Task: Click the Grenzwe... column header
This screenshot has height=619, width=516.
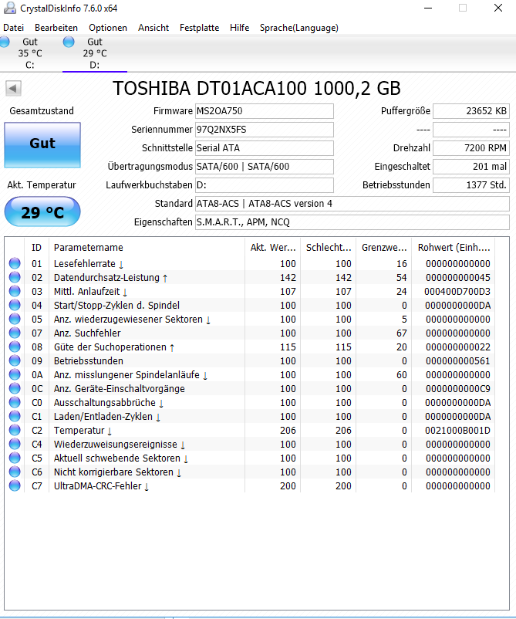Action: tap(384, 248)
